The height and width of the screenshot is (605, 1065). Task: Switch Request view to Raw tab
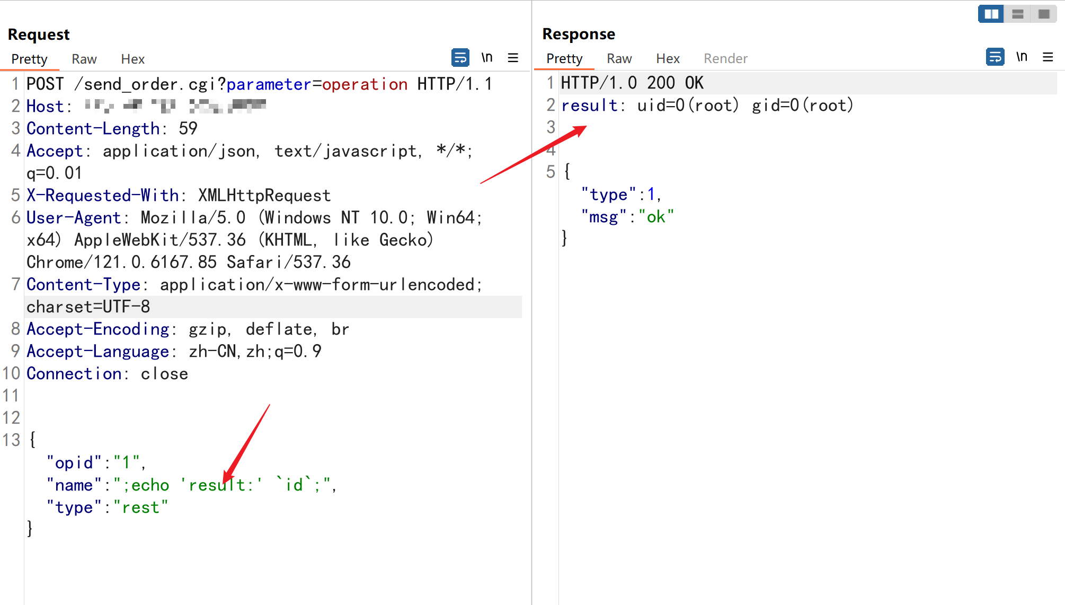(x=84, y=59)
